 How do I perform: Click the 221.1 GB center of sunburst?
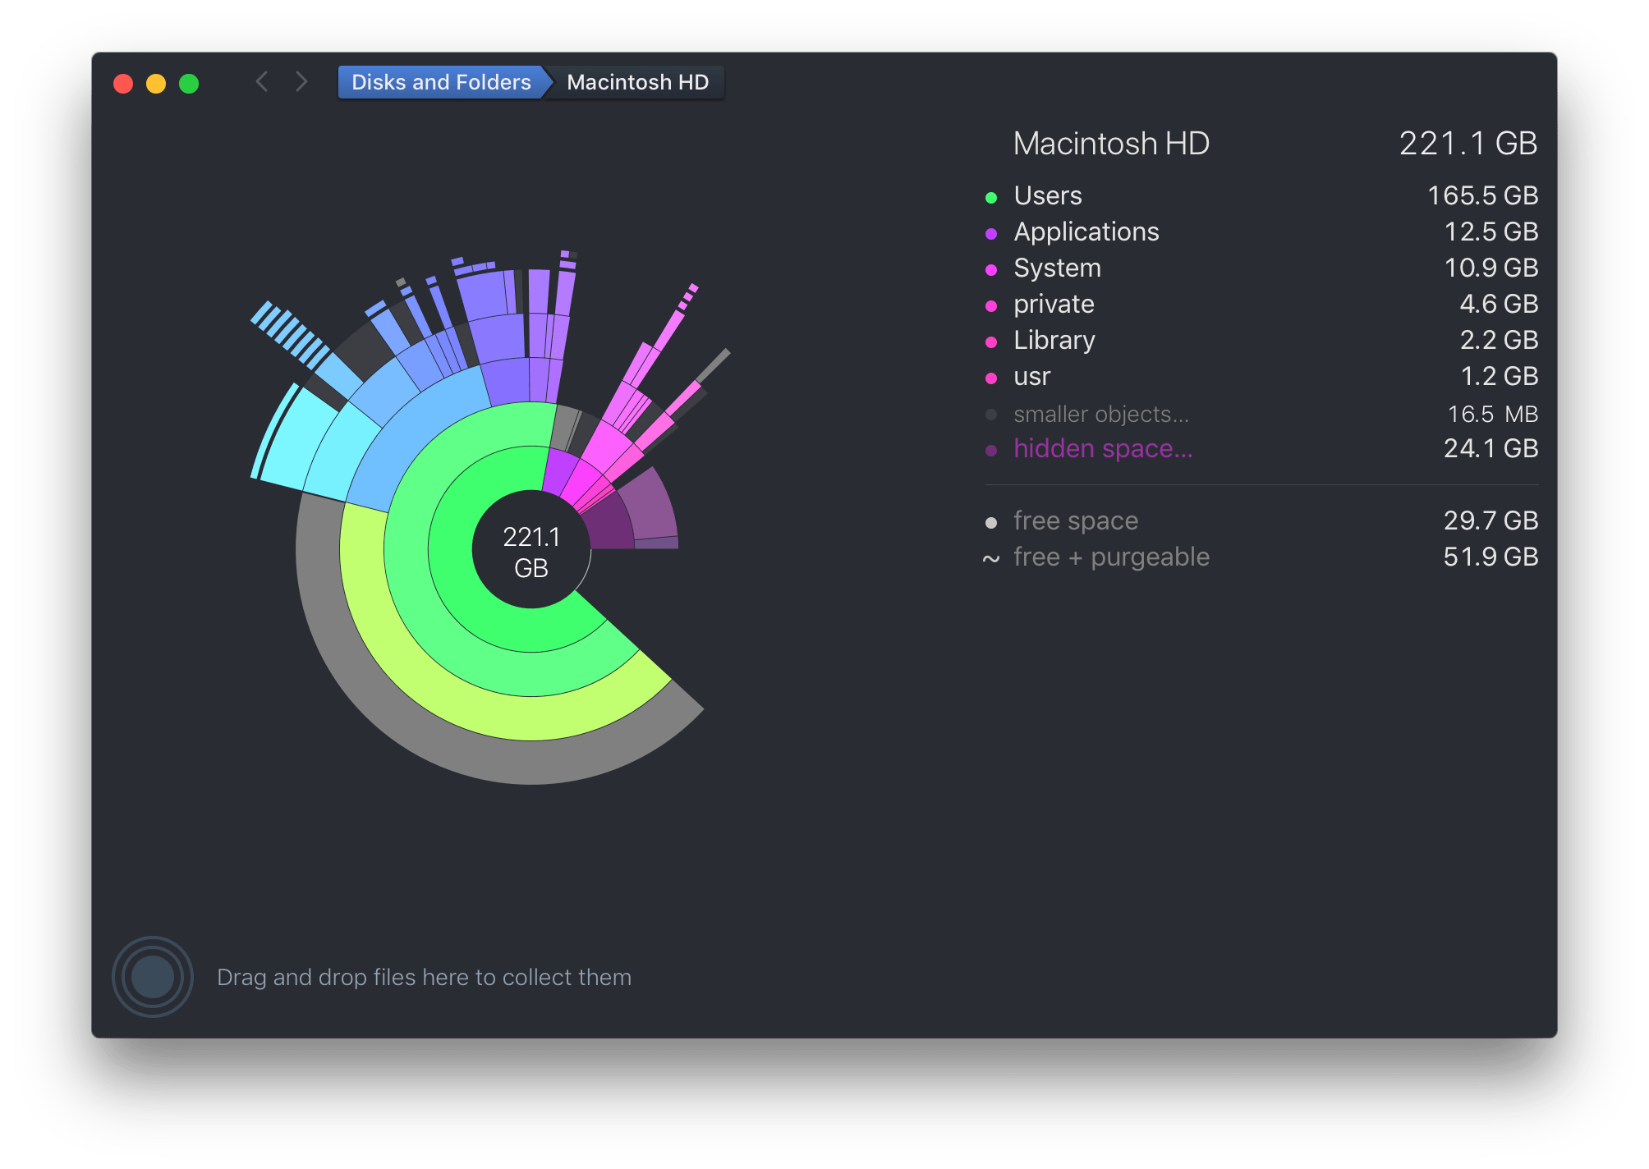tap(531, 551)
